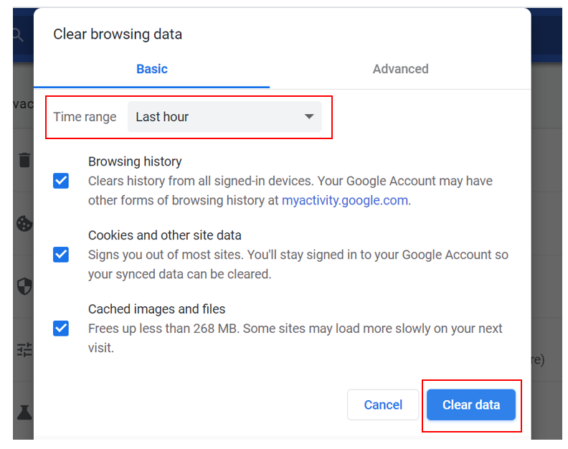
Task: Switch to the Advanced tab
Action: [x=400, y=69]
